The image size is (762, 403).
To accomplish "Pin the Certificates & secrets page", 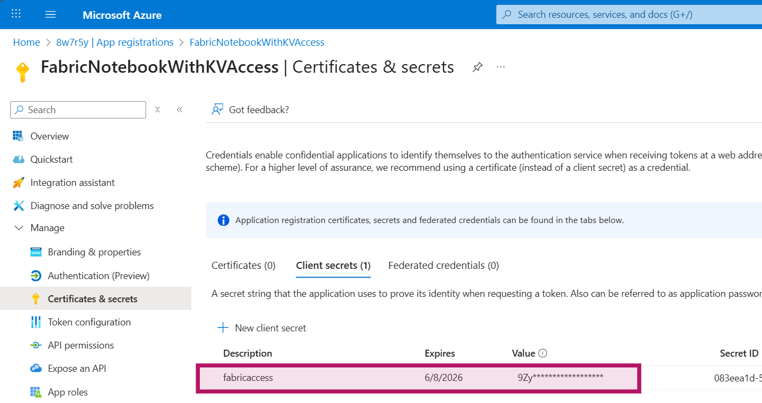I will click(x=477, y=67).
